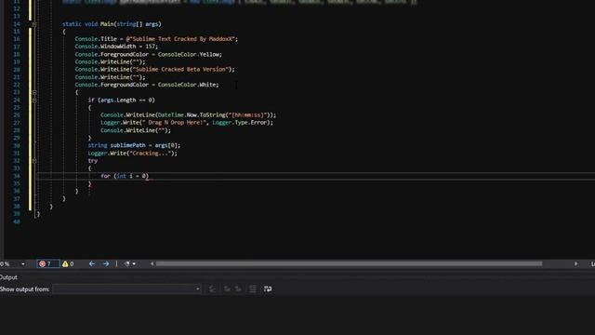
Task: Click 'Console.Title' on line 16
Action: coord(97,39)
